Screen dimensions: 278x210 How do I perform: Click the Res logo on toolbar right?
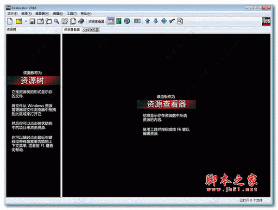click(266, 21)
